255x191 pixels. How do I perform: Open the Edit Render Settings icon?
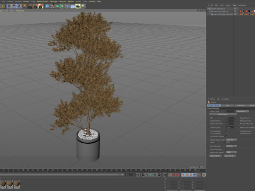point(41,6)
